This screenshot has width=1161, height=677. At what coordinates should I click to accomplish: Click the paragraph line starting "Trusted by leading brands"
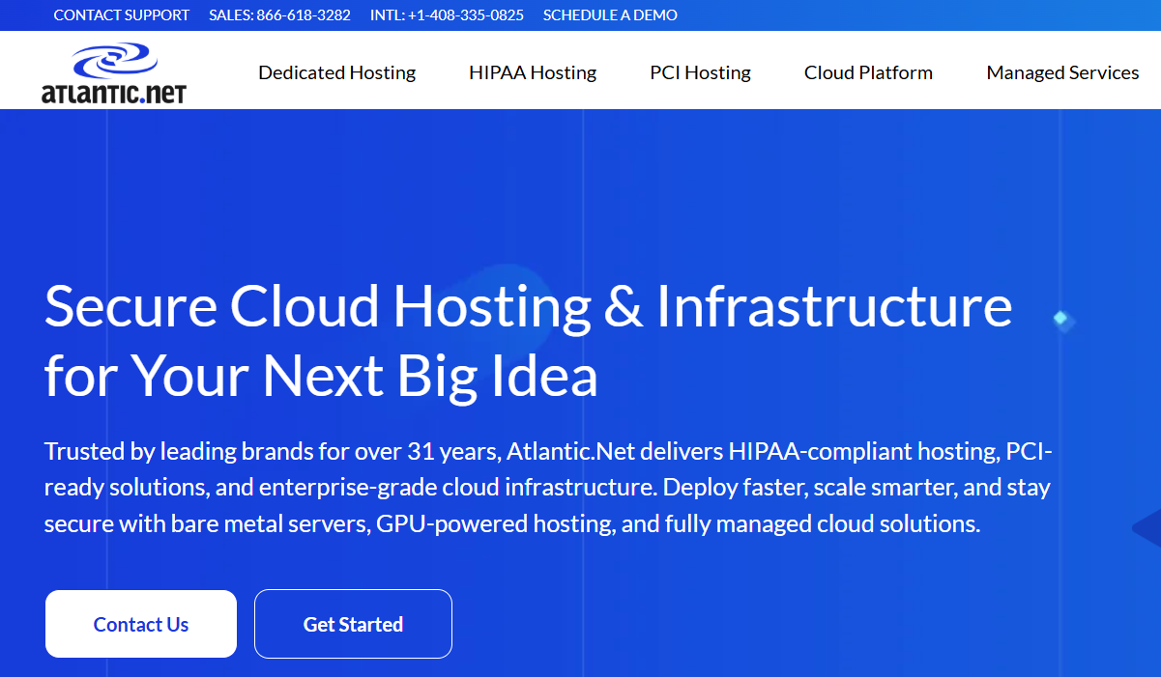(x=549, y=451)
